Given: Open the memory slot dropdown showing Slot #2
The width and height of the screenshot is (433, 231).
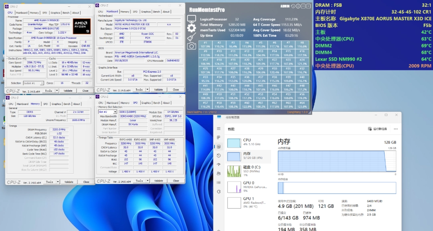Looking at the screenshot, I should [115, 111].
